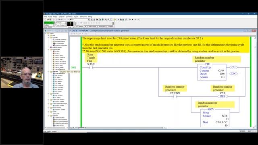258x145 pixels.
Task: Click the CU output coil
Action: tap(233, 67)
